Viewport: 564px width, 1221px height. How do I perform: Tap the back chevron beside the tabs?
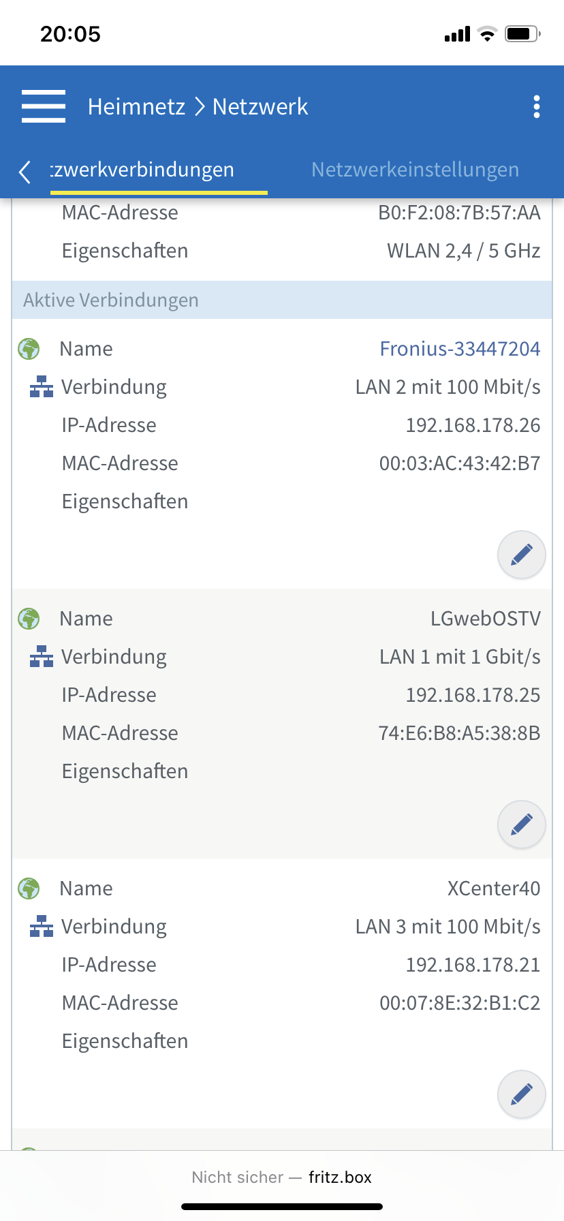point(25,172)
